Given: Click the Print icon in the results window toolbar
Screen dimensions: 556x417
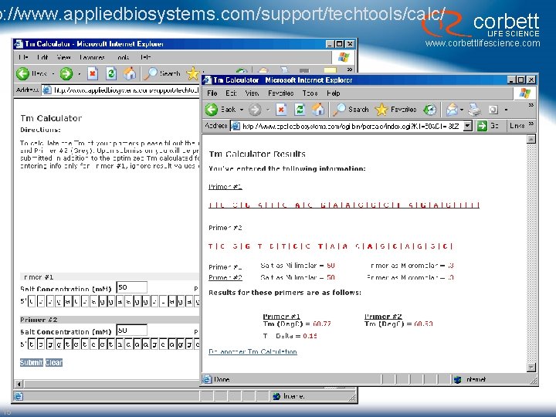Looking at the screenshot, I should pyautogui.click(x=474, y=110).
